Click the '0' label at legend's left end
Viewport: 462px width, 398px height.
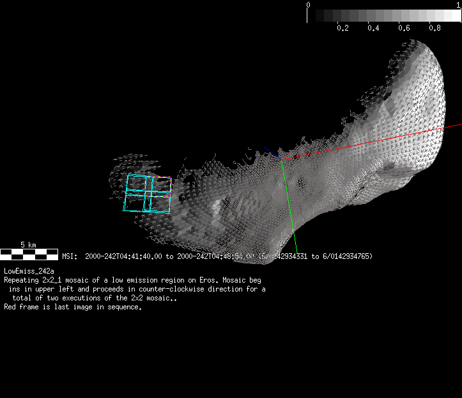tap(308, 4)
